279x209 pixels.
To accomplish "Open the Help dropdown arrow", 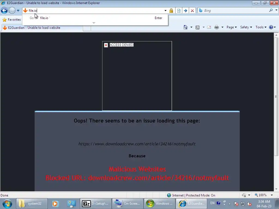I will pyautogui.click(x=275, y=27).
